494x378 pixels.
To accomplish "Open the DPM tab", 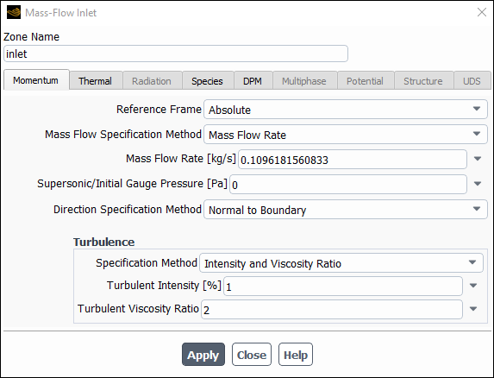I will (x=253, y=81).
